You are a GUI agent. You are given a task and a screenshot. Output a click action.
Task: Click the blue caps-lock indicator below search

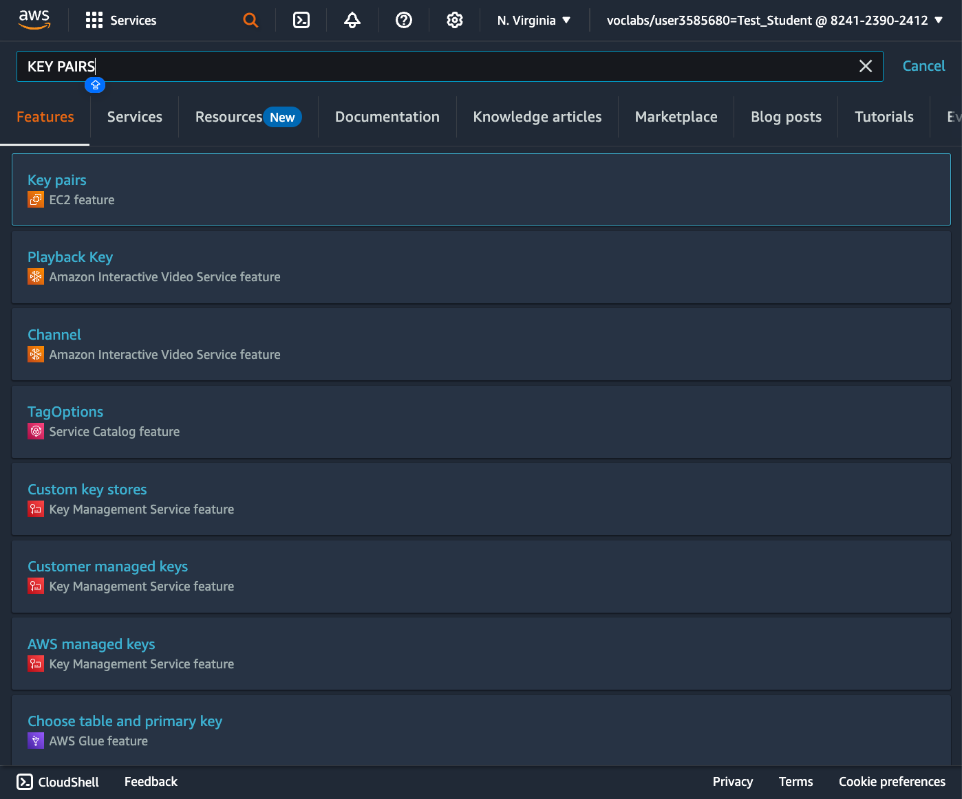pos(95,85)
